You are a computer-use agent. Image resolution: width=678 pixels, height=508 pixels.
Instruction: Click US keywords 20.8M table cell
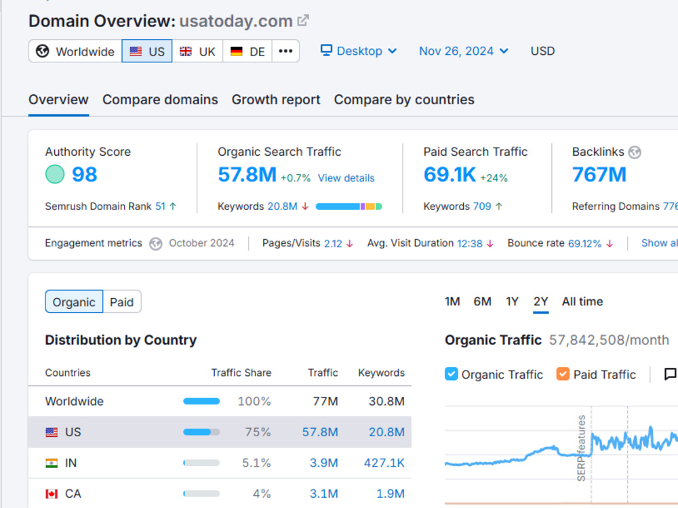386,432
